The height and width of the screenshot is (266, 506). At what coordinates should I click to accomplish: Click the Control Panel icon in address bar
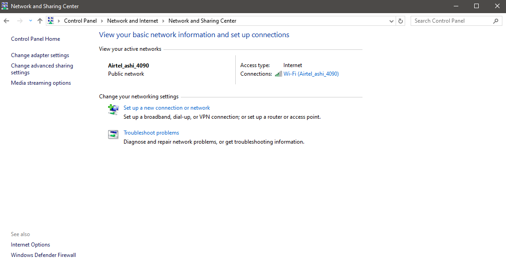(x=51, y=20)
